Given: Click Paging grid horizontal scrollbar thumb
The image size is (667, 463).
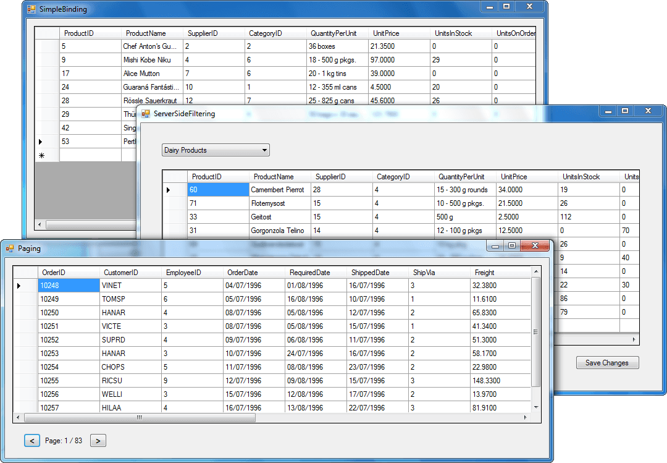Looking at the screenshot, I should tap(140, 417).
